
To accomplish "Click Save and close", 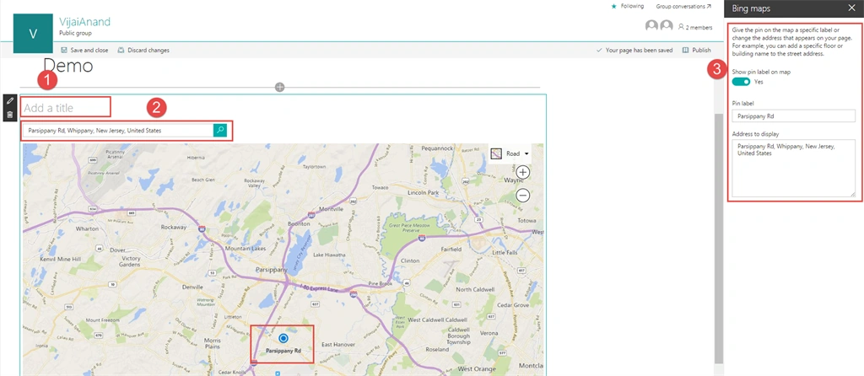I will click(84, 50).
